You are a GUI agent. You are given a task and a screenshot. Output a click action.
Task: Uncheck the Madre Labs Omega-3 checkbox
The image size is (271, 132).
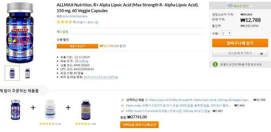click(x=123, y=105)
